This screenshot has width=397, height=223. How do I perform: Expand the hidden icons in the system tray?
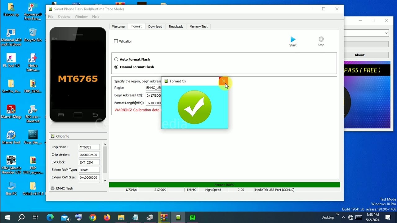(344, 217)
